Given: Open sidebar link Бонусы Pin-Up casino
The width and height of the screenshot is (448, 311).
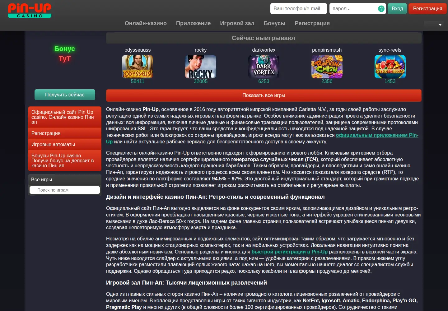Looking at the screenshot, I should click(x=65, y=160).
